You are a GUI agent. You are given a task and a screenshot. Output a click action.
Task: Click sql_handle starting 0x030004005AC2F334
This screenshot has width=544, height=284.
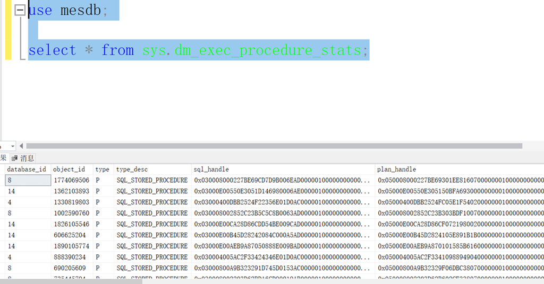pos(283,258)
